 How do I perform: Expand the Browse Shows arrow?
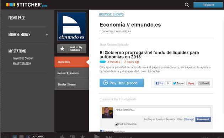[47, 34]
